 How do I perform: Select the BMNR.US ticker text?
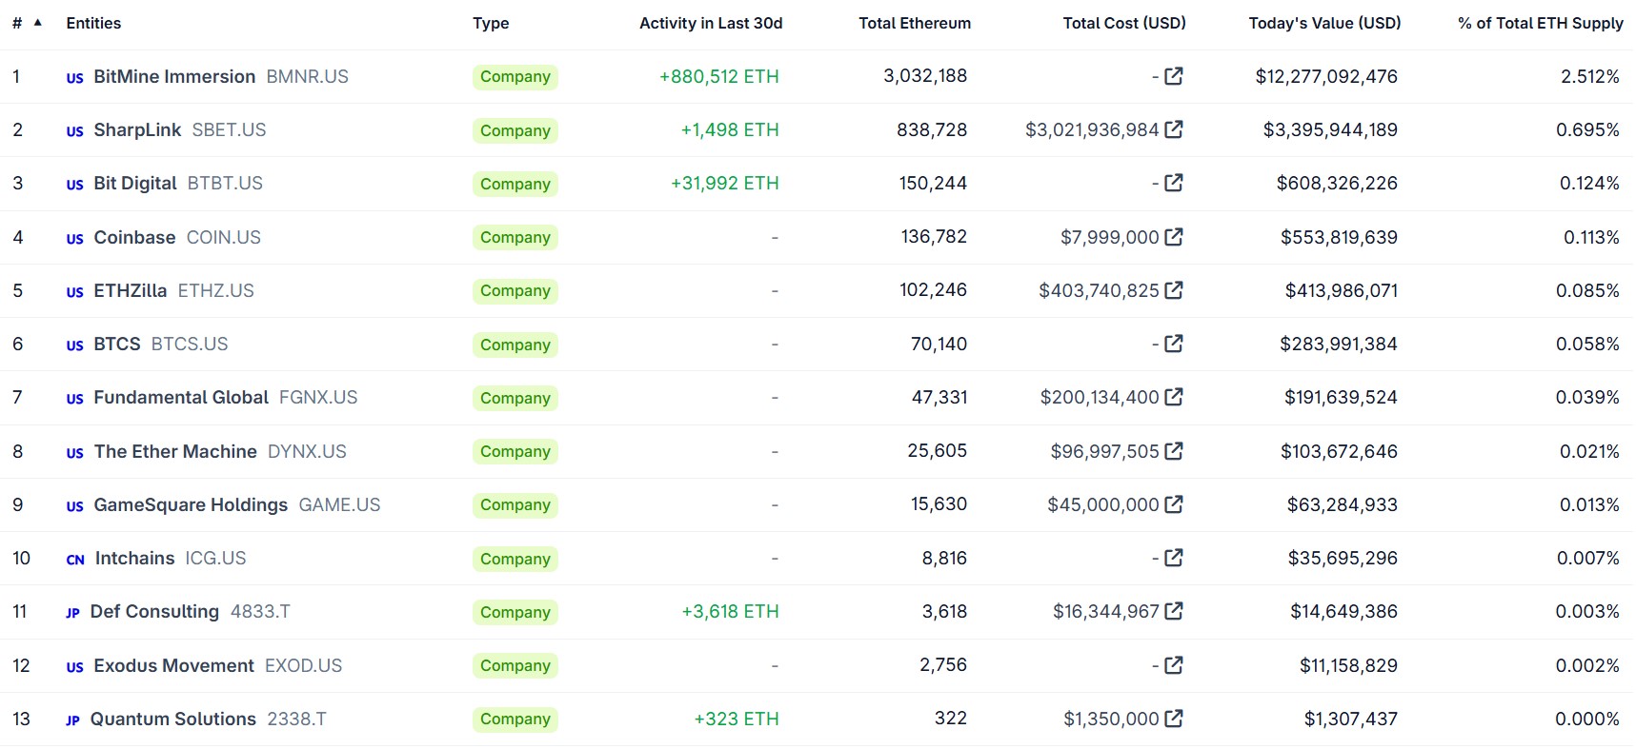coord(308,76)
